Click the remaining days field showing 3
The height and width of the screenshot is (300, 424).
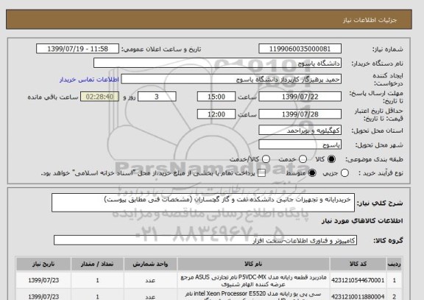tap(157, 97)
